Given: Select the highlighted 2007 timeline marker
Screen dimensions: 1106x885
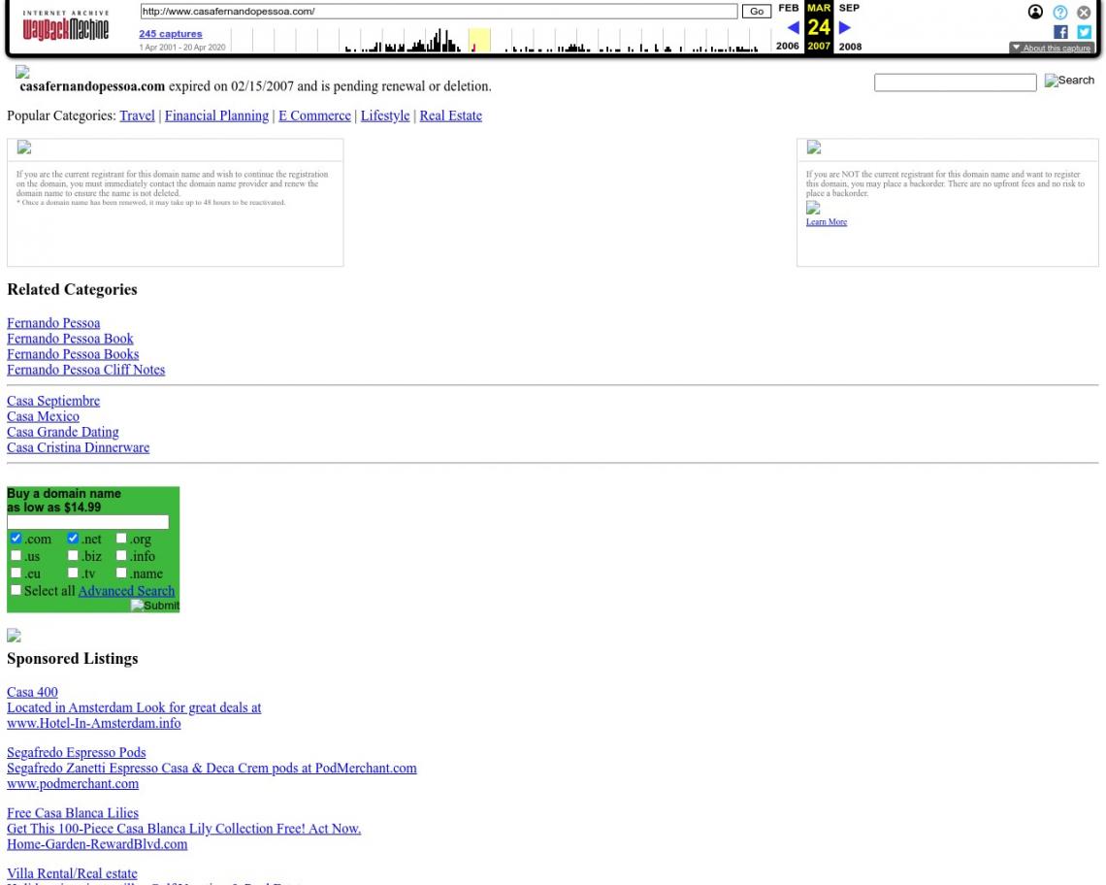Looking at the screenshot, I should tap(479, 40).
